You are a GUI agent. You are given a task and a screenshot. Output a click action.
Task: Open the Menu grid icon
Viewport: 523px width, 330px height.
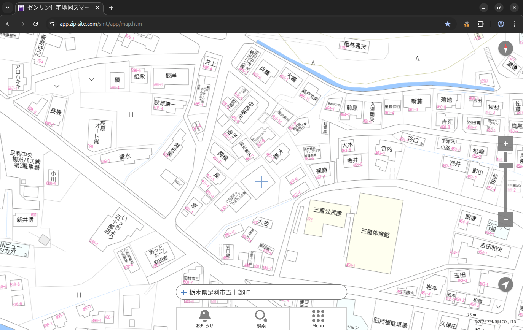pos(318,319)
